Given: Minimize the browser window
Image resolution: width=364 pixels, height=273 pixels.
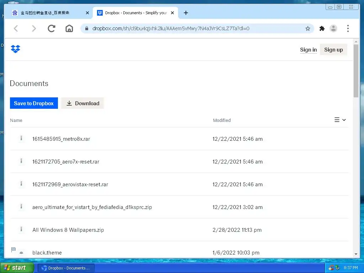Looking at the screenshot, I should pyautogui.click(x=330, y=7).
